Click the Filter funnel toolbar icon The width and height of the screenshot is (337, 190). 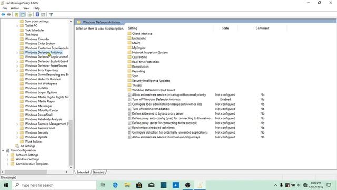[51, 14]
